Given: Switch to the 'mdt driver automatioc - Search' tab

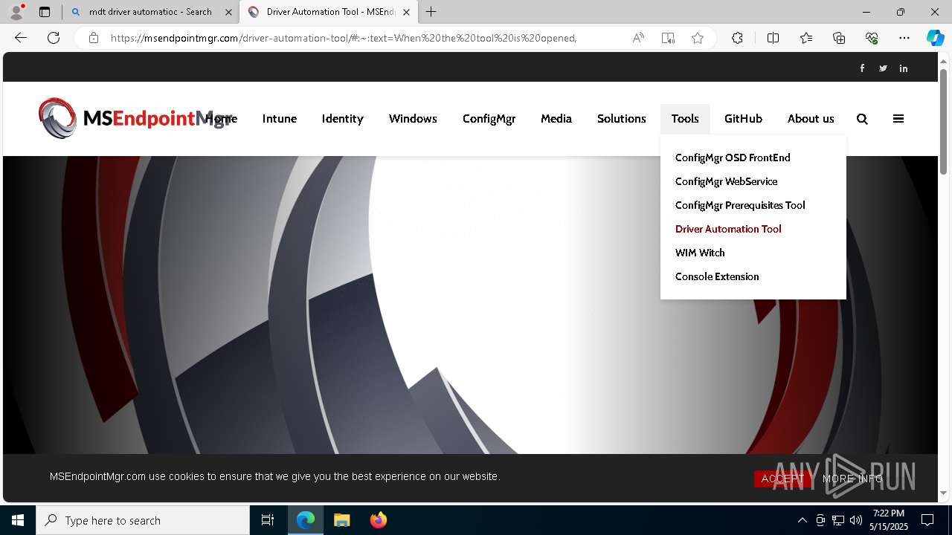Looking at the screenshot, I should pos(151,12).
